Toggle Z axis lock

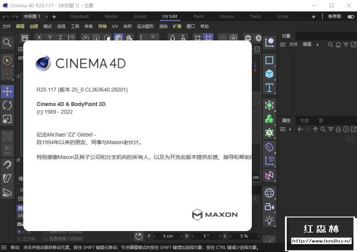60,37
